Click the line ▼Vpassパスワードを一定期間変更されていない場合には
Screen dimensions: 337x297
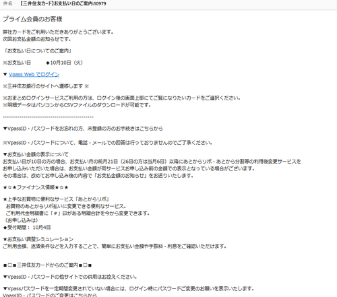pos(128,288)
